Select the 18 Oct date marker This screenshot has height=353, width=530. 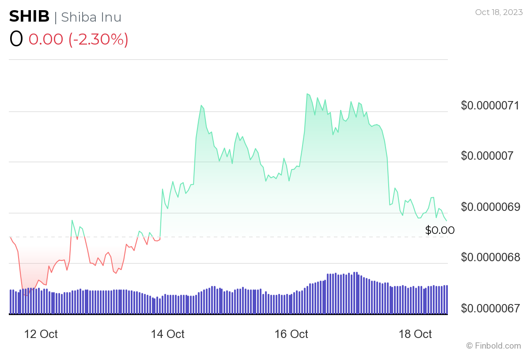coord(415,334)
